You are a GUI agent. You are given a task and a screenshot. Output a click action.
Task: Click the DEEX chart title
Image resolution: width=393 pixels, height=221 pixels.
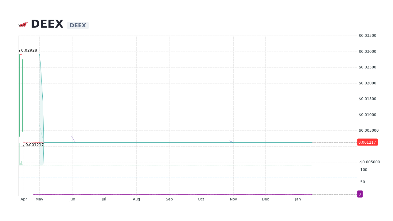click(47, 24)
